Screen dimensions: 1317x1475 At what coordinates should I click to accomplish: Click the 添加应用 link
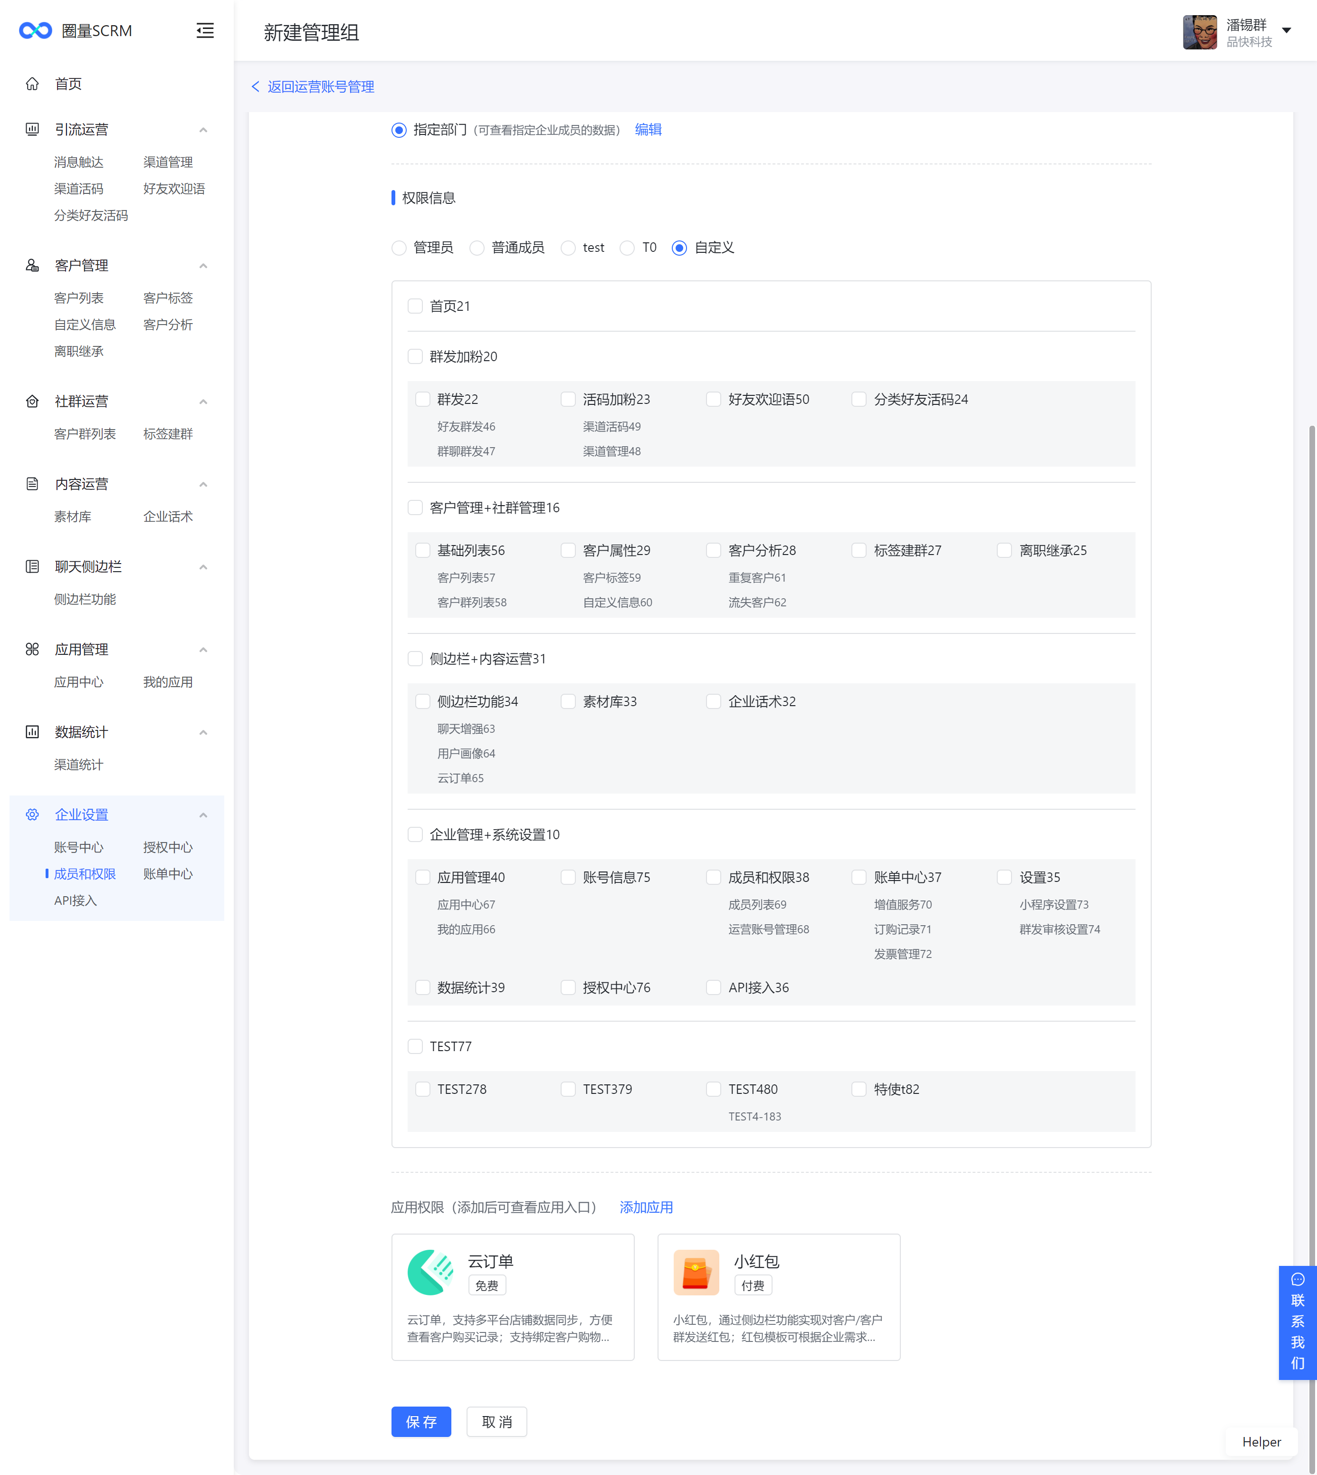pos(646,1207)
